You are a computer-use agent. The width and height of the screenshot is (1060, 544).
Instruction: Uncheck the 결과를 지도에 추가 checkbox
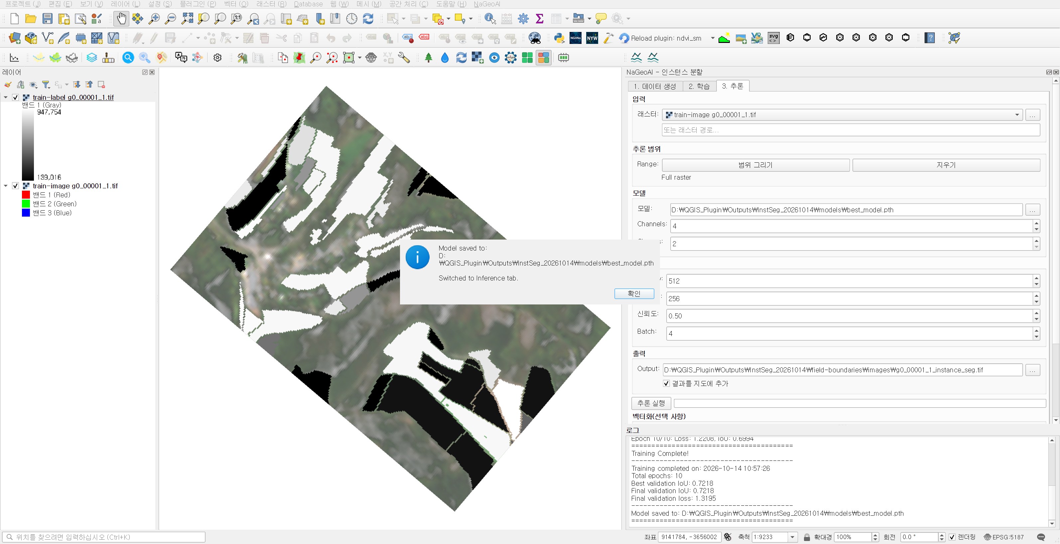click(x=666, y=383)
